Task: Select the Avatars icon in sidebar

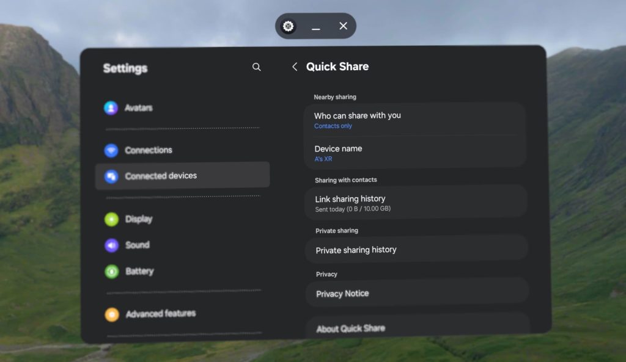Action: [111, 108]
